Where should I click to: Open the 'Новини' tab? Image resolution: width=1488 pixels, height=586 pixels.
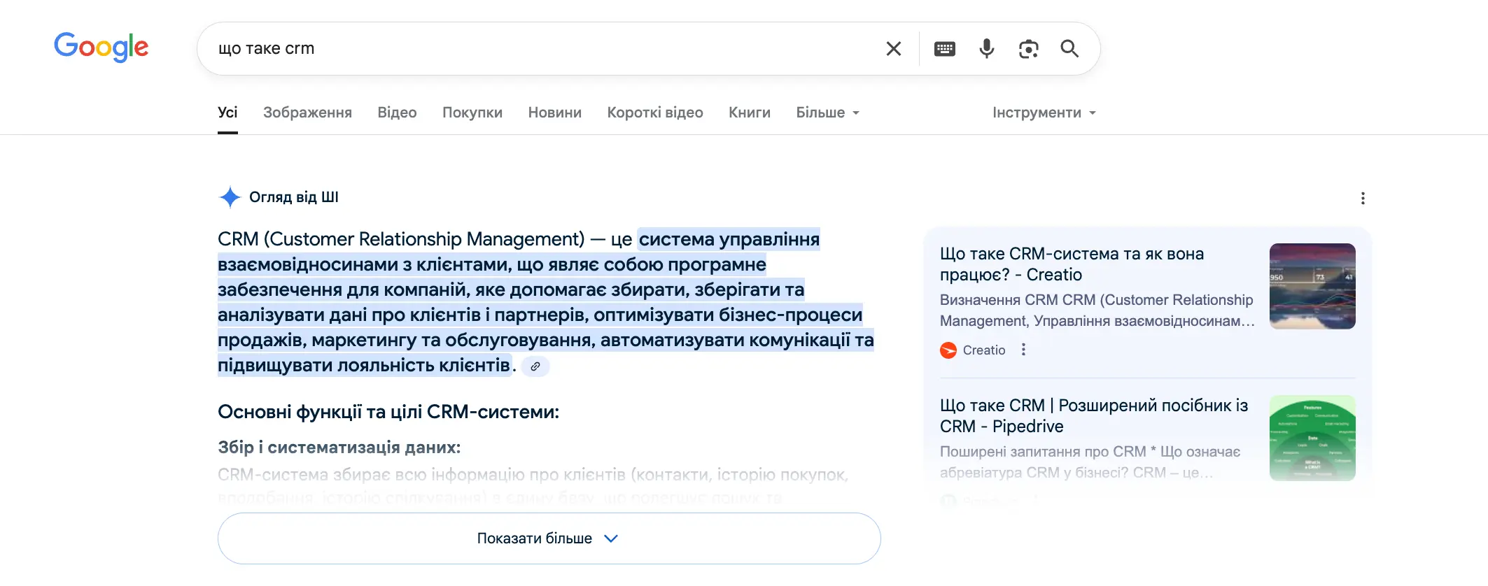554,113
